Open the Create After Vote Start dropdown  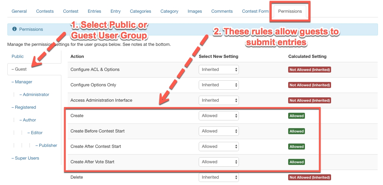click(x=219, y=162)
